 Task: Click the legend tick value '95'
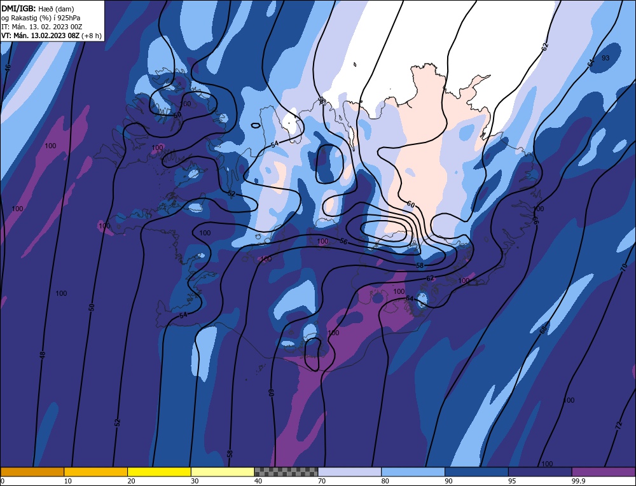(x=512, y=481)
